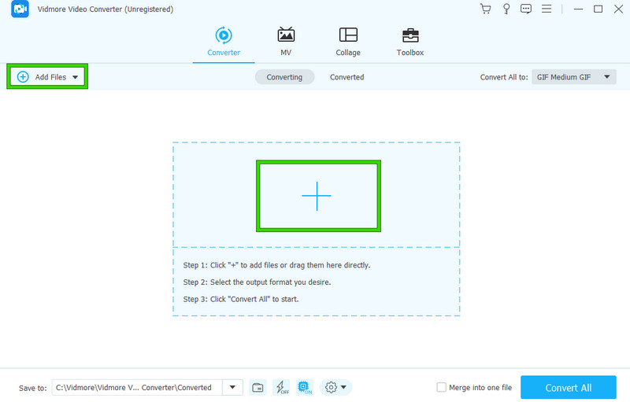
Task: Open the Collage tab
Action: (x=348, y=42)
